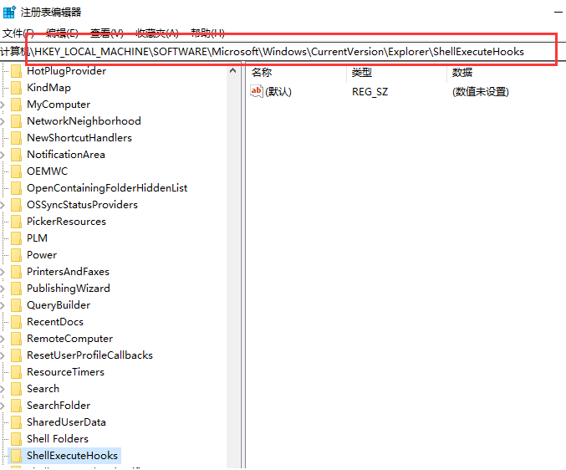This screenshot has height=470, width=566.
Task: Click the PLM folder icon
Action: (x=16, y=238)
